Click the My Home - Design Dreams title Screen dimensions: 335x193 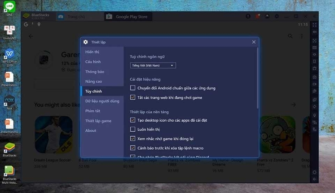227,162
